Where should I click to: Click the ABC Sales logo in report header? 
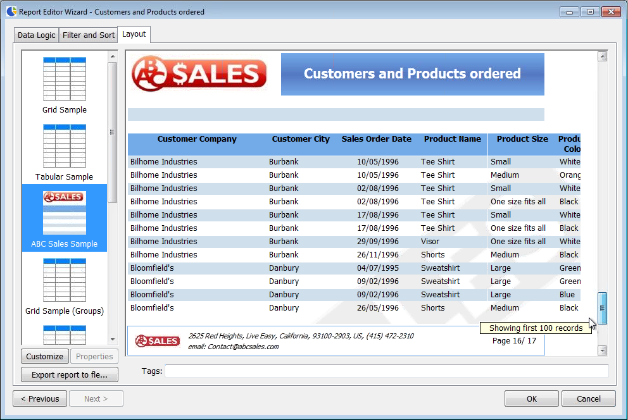coord(199,73)
